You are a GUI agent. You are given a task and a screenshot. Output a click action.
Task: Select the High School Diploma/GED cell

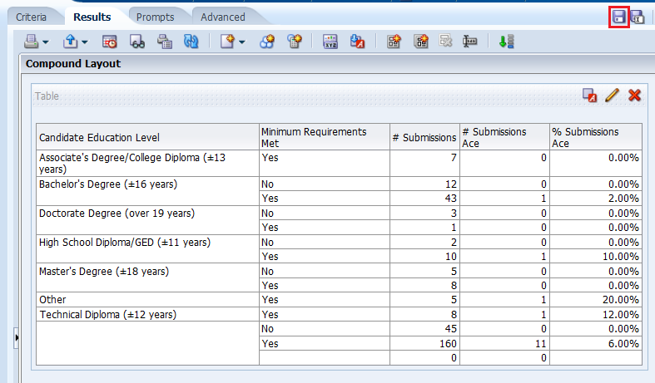(x=147, y=249)
